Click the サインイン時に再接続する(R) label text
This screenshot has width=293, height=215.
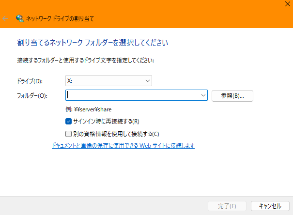tap(106, 122)
